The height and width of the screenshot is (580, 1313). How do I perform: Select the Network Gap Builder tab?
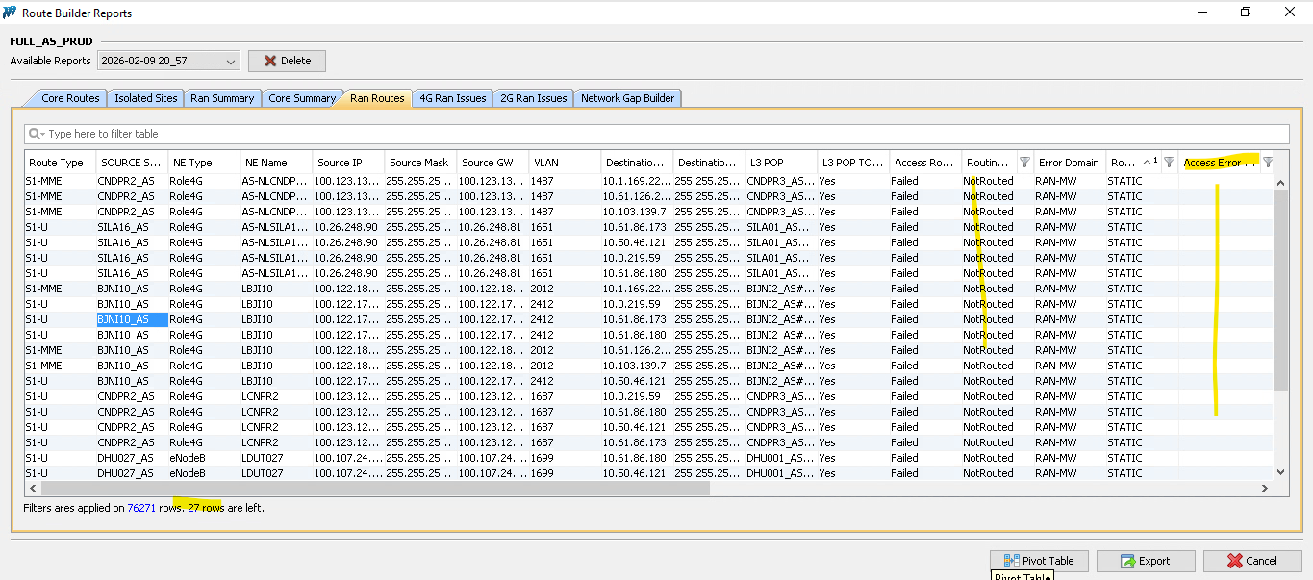(628, 98)
